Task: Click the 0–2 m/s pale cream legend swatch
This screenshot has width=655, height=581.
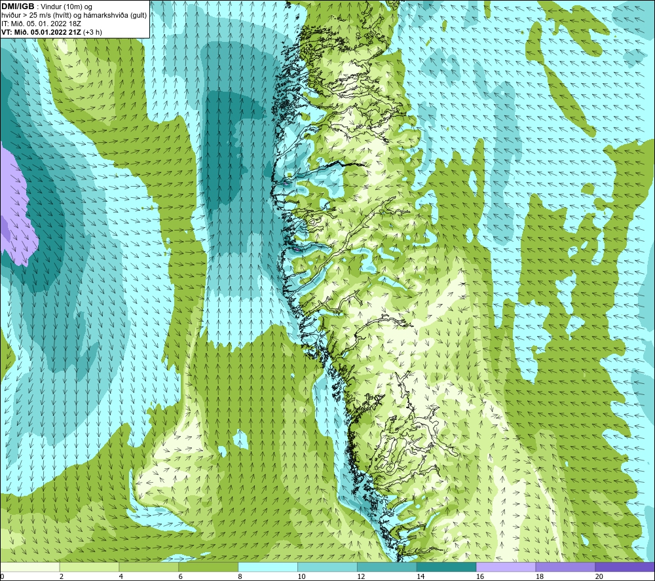Action: 30,567
